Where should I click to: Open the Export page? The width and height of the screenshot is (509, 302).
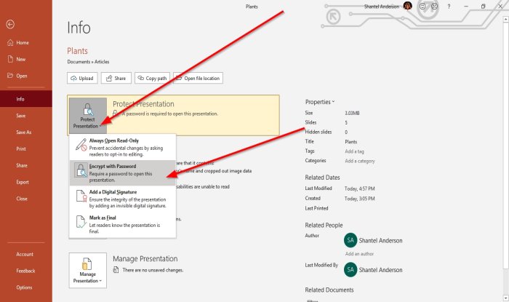(26, 182)
